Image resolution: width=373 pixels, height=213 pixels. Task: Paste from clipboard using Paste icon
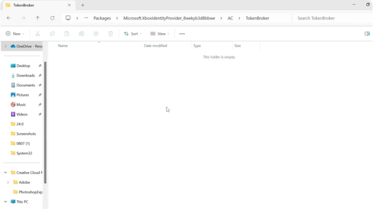pos(67,33)
